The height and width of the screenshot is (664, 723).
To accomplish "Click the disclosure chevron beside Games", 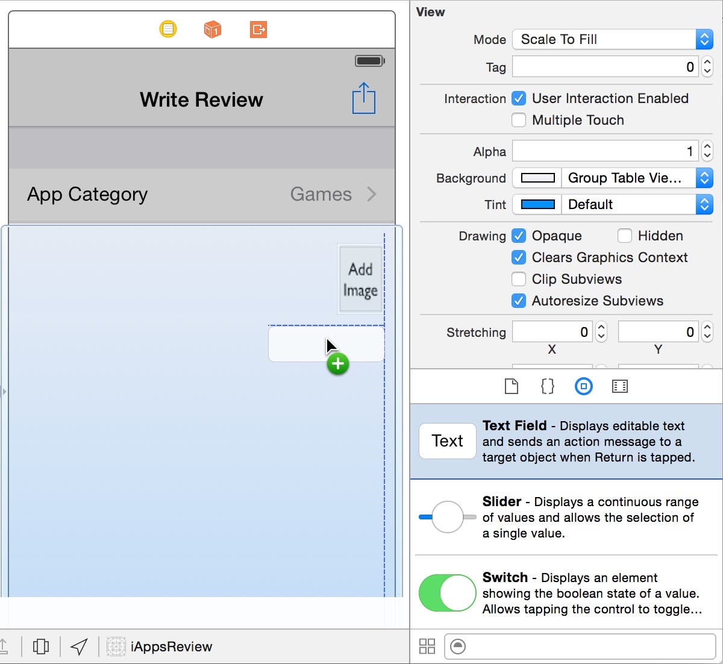I will [x=372, y=194].
